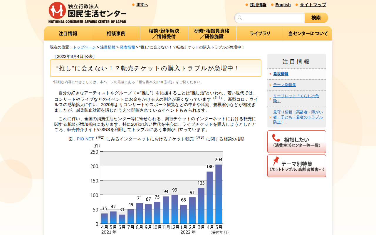Screen dimensions: 376x235
Task: Open the PIO-NET link in the article
Action: (x=85, y=139)
